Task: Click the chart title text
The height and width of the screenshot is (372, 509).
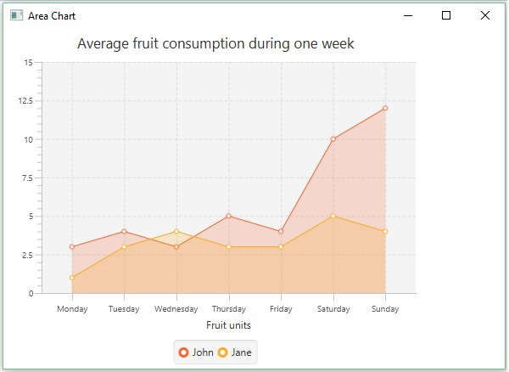Action: pos(215,44)
